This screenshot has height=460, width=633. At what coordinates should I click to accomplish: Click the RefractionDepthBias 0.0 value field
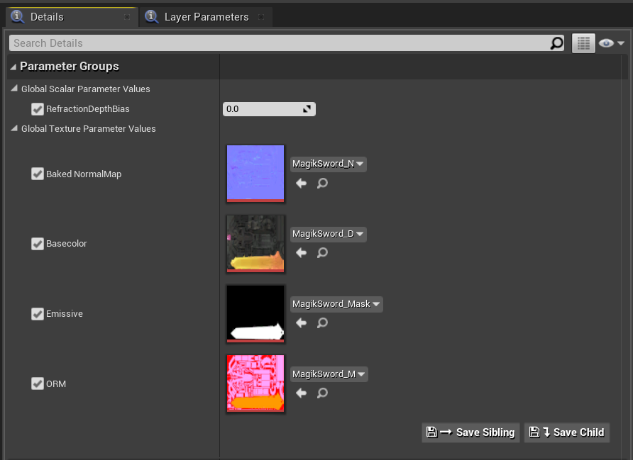269,109
